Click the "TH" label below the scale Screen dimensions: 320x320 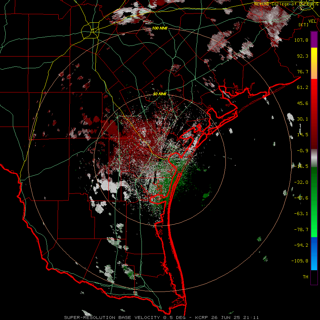click(x=305, y=277)
